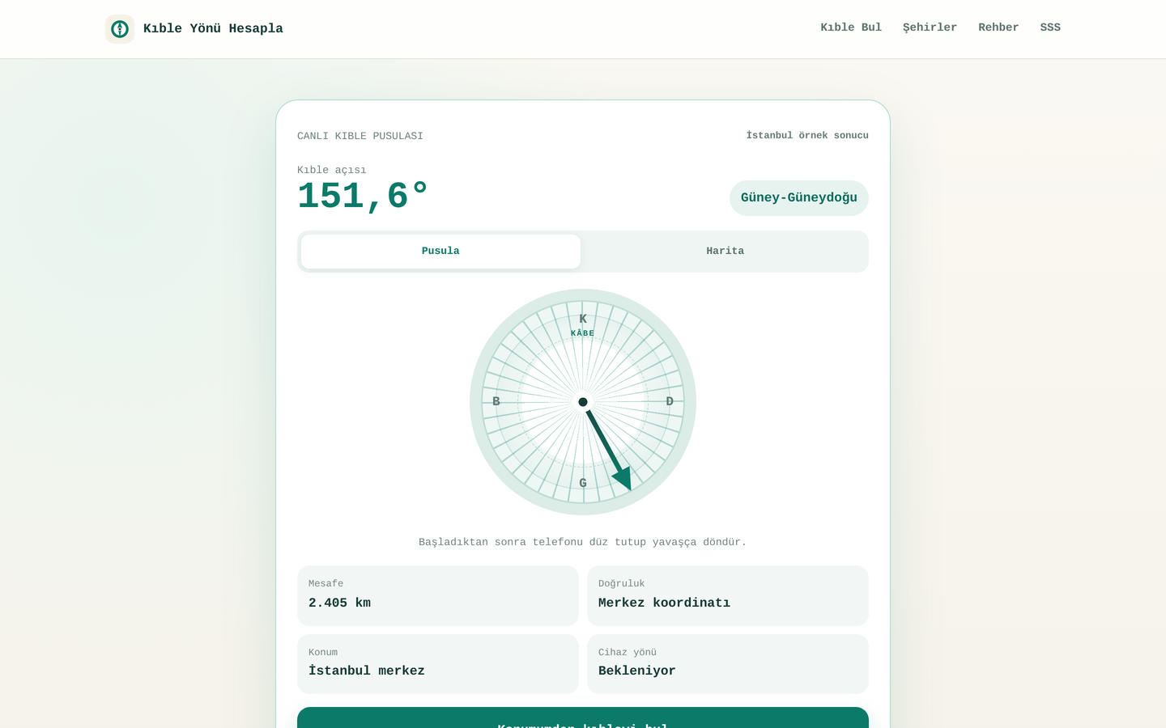Open the Şehirler navigation item
The width and height of the screenshot is (1166, 728).
pyautogui.click(x=930, y=28)
